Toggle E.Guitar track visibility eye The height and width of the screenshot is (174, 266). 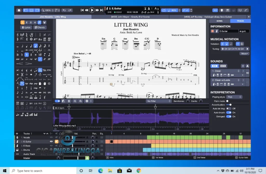pyautogui.click(x=51, y=142)
